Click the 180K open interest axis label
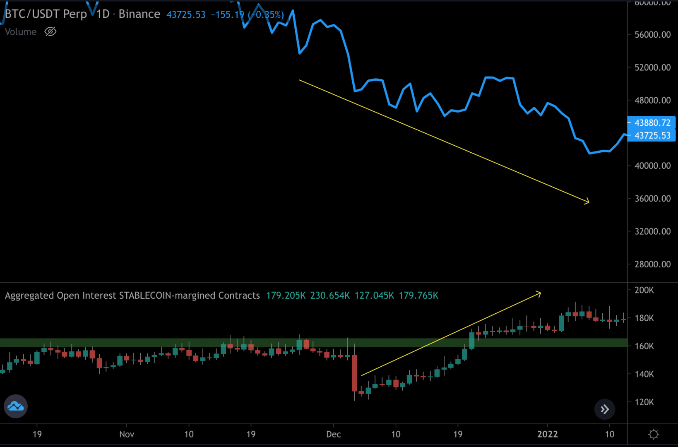The image size is (678, 447). (644, 318)
